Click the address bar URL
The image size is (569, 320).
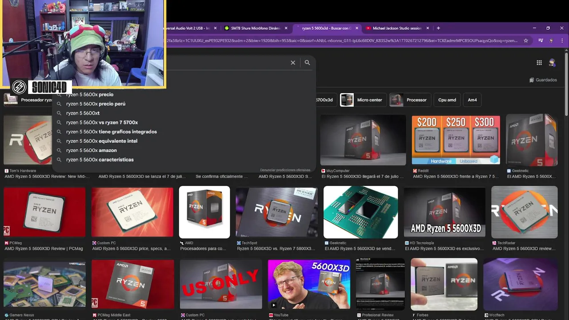coord(341,40)
